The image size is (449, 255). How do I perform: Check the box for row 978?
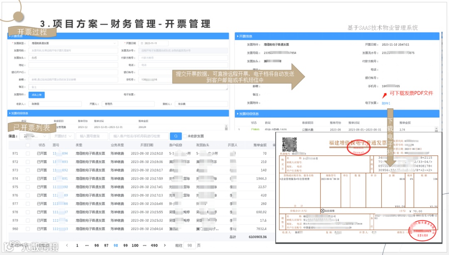click(x=28, y=212)
